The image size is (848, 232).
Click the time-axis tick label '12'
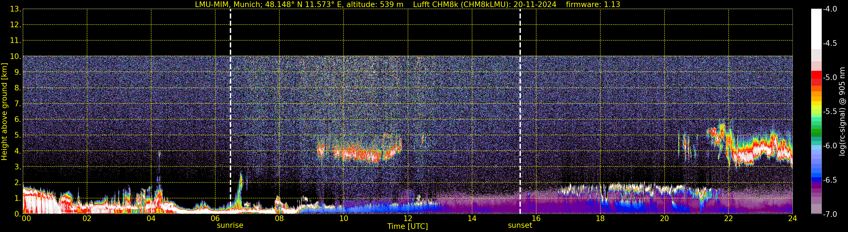coord(408,219)
